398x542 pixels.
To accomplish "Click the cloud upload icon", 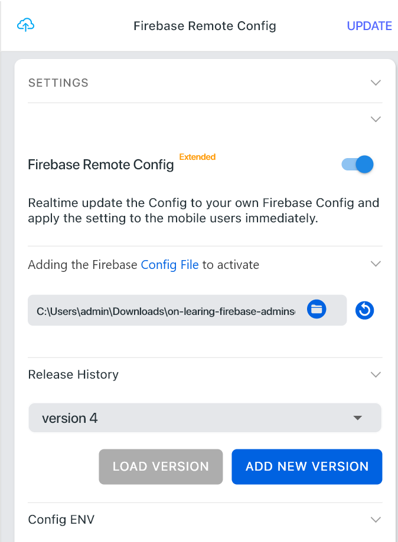I will coord(25,25).
